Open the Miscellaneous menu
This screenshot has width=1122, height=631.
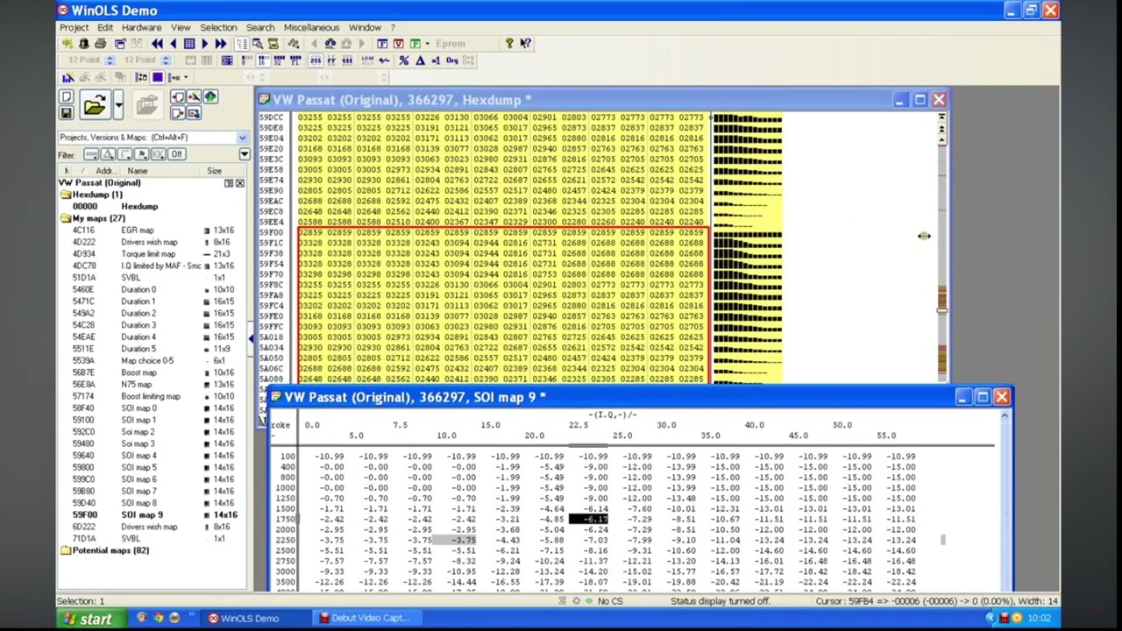coord(311,27)
